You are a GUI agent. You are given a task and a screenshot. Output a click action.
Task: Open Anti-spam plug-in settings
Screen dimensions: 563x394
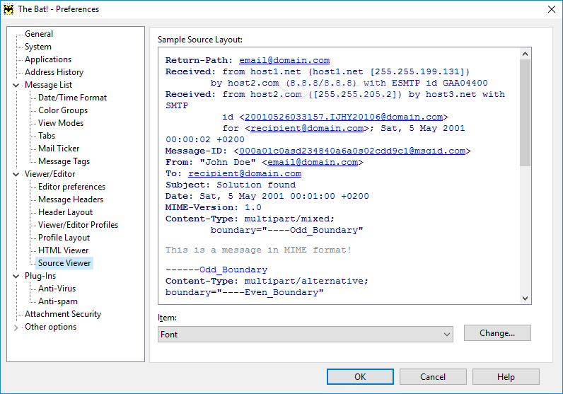(x=58, y=301)
